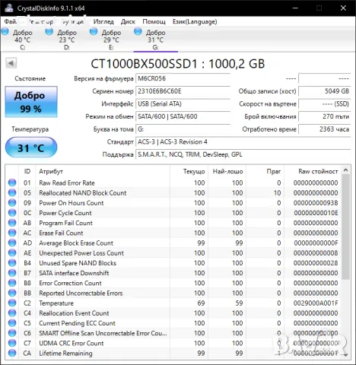Click status orb of Error Correction Count
This screenshot has width=356, height=365.
pyautogui.click(x=12, y=283)
